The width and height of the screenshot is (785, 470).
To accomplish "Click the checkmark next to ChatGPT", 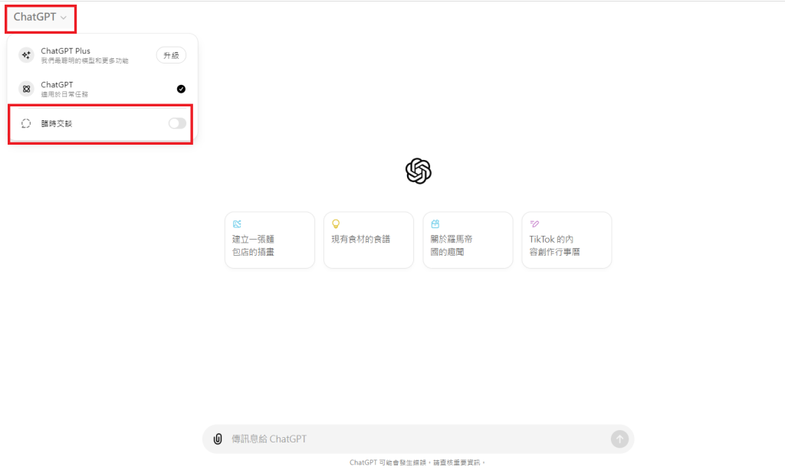I will [181, 88].
